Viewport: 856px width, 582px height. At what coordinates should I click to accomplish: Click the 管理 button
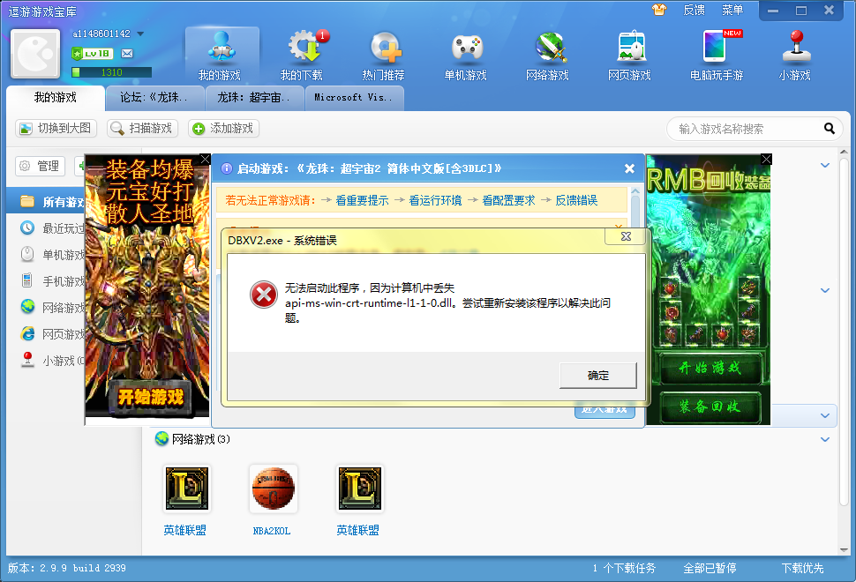pyautogui.click(x=41, y=166)
